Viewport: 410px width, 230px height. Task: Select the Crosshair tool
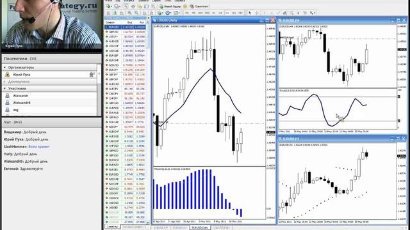pos(256,13)
